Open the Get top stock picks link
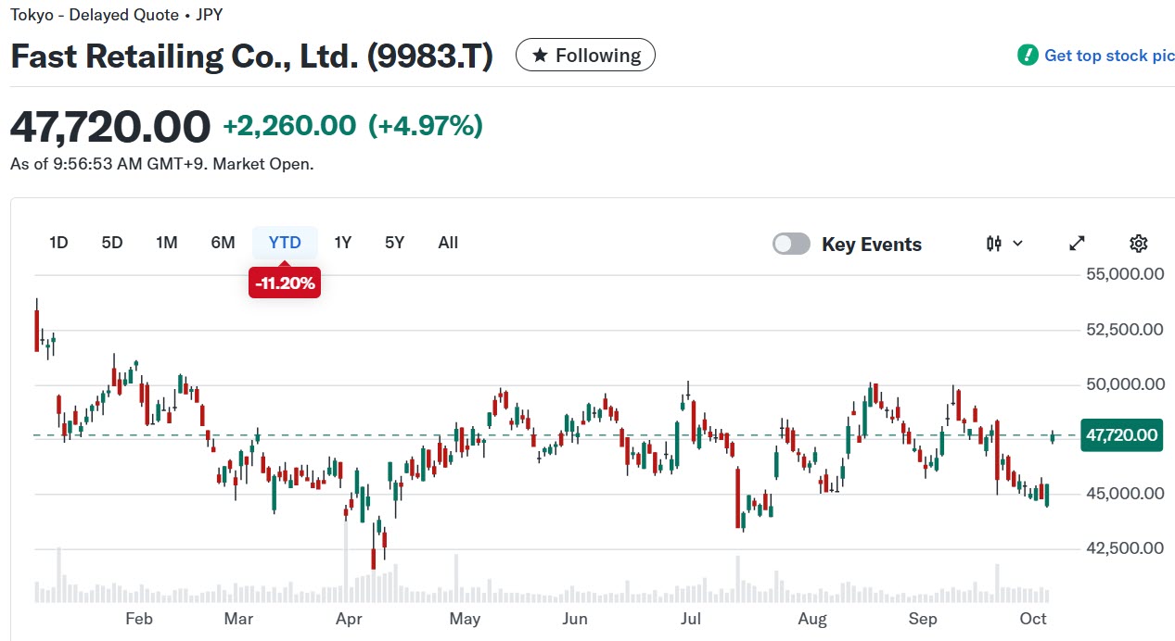1175x641 pixels. tap(1108, 56)
